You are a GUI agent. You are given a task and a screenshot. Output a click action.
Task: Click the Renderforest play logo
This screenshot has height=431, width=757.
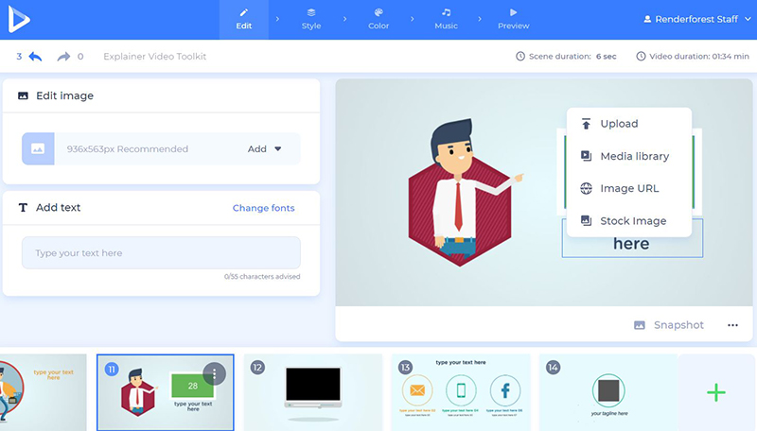click(x=19, y=19)
